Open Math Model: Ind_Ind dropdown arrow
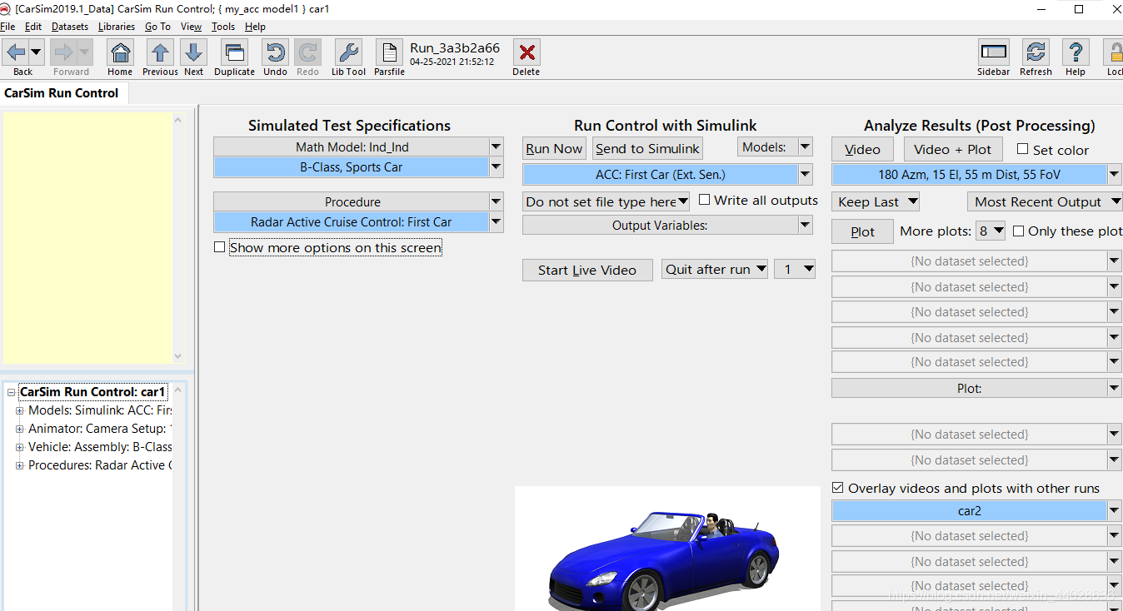1123x611 pixels. pos(496,147)
